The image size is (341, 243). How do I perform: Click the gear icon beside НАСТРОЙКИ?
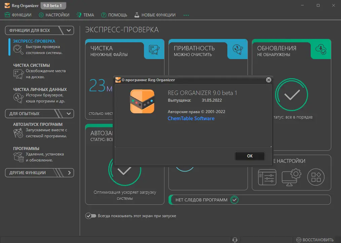click(41, 15)
